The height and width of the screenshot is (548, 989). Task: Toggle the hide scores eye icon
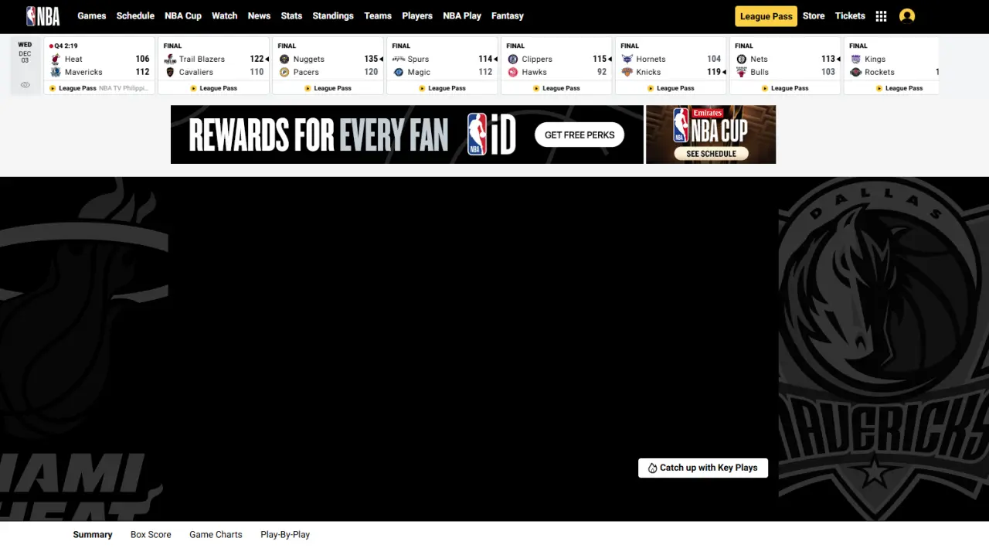(25, 85)
